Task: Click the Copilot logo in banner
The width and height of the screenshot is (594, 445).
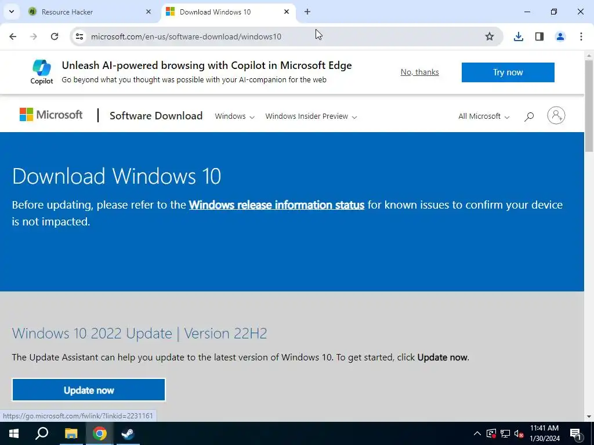Action: (x=42, y=71)
